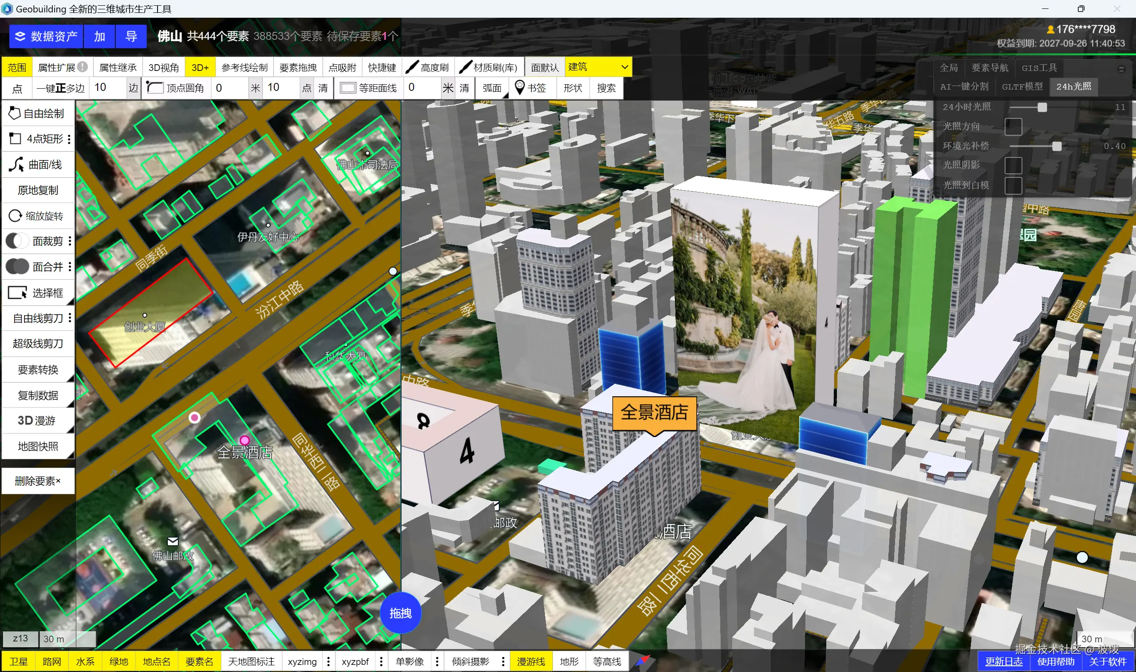This screenshot has width=1136, height=672.
Task: Choose the 曲面/线 curve tool
Action: pyautogui.click(x=38, y=164)
